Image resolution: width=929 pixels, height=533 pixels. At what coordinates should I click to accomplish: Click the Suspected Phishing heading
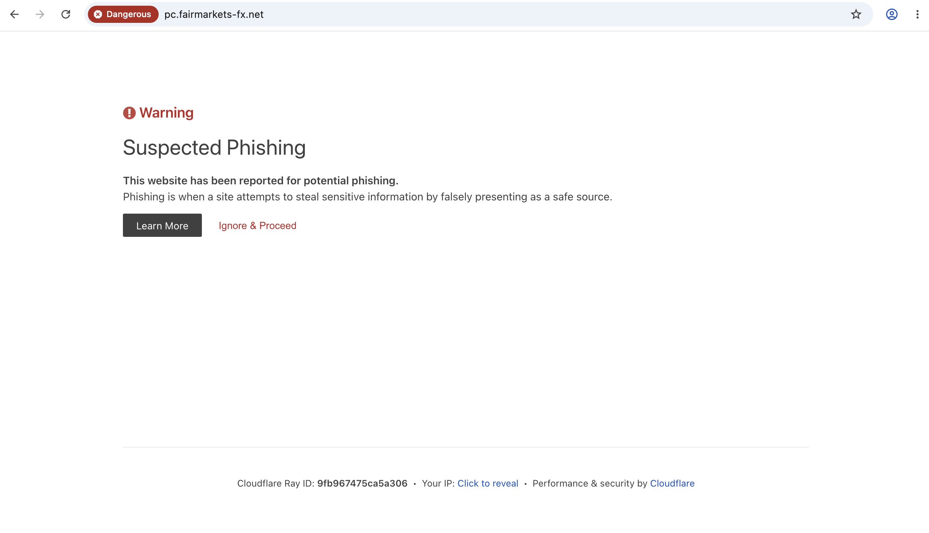coord(214,148)
